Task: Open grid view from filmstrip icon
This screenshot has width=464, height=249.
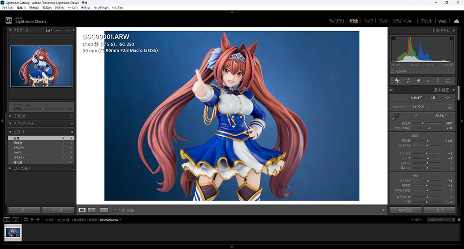Action: pyautogui.click(x=26, y=220)
